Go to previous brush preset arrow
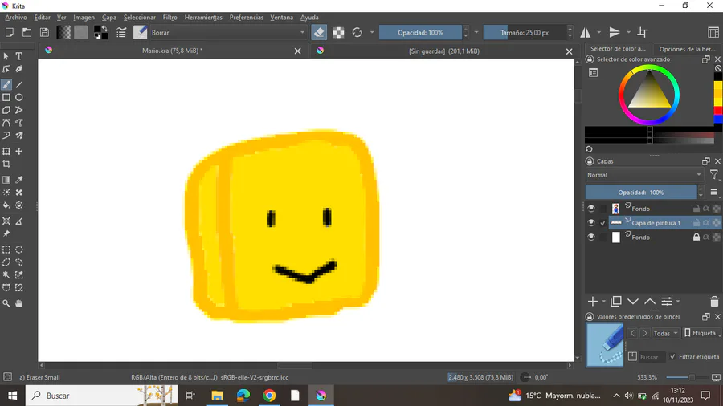Viewport: 723px width, 406px height. (x=632, y=333)
